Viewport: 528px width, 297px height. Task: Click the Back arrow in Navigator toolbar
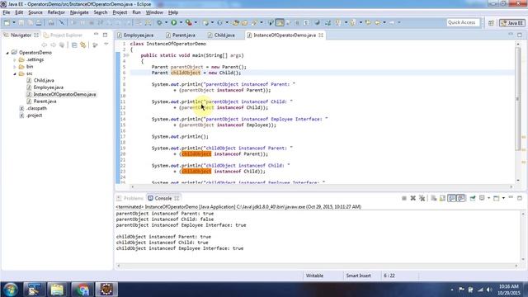click(44, 45)
